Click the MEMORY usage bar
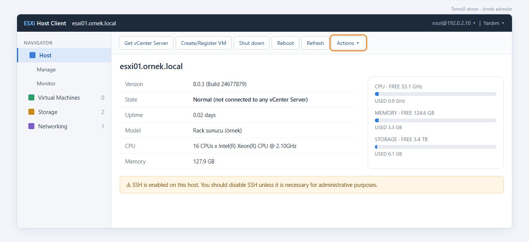The width and height of the screenshot is (529, 242). 436,120
